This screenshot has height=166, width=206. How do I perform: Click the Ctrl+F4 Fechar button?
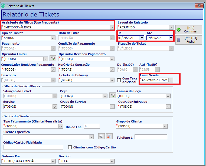[x=189, y=40]
